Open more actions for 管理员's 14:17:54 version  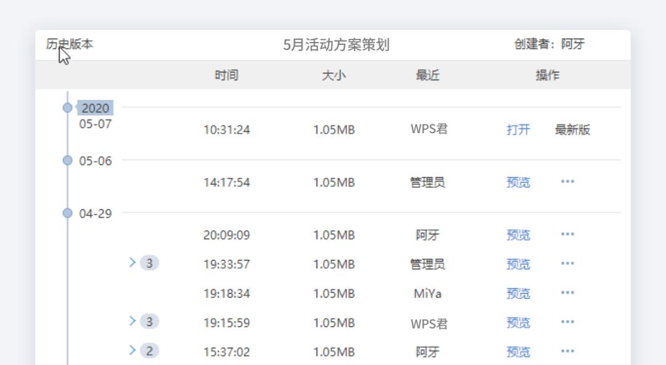[567, 181]
